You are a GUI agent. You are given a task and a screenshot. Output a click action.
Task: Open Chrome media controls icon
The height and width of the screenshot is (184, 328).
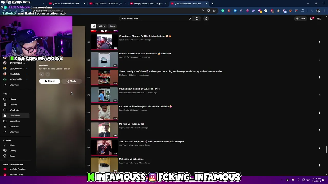coord(312,11)
